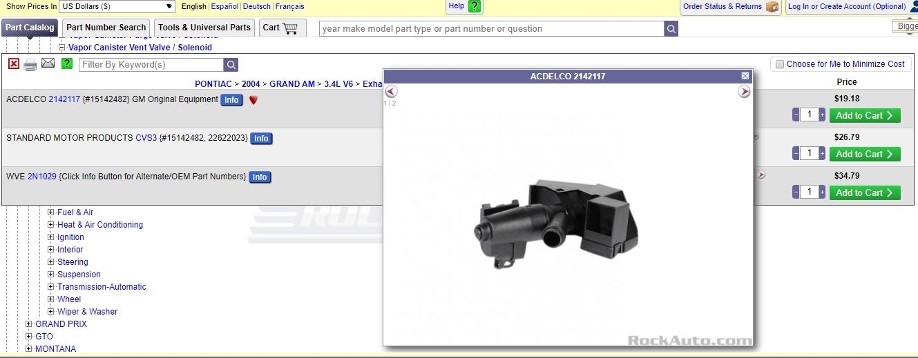Open Wiper & Washer category link

click(x=87, y=312)
